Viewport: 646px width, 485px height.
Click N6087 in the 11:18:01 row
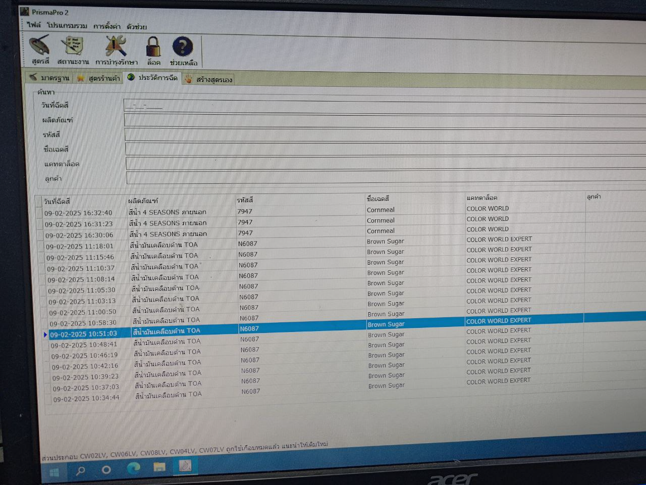tap(248, 244)
